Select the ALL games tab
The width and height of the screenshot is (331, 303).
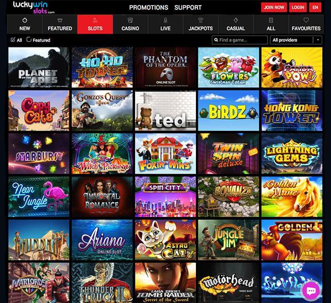coord(271,24)
